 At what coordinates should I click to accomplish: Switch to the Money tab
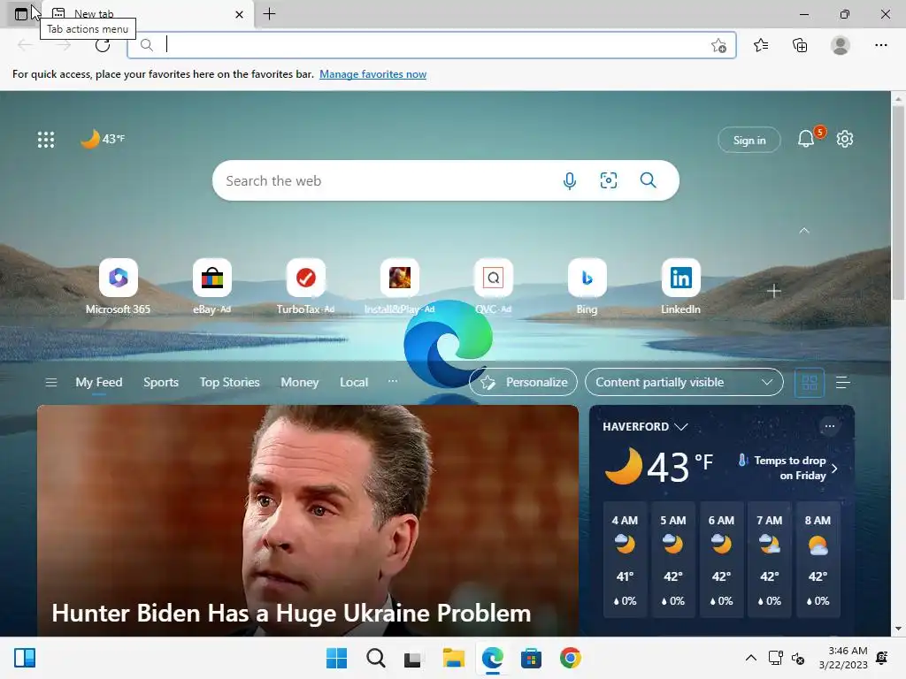pyautogui.click(x=299, y=382)
